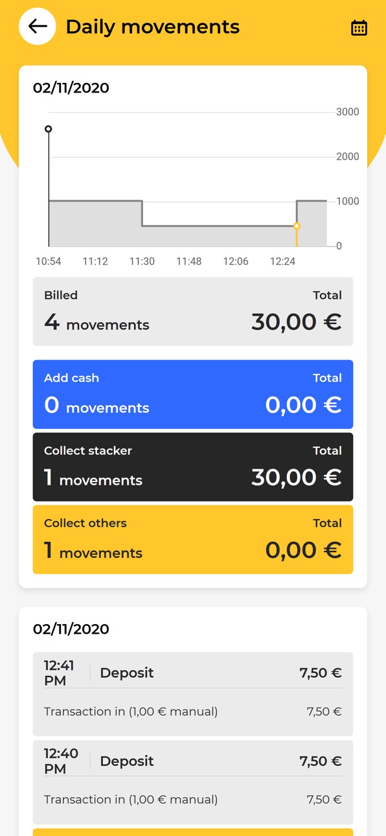Open the 12:41 PM Deposit entry
Screen dimensions: 386x836
(x=193, y=694)
